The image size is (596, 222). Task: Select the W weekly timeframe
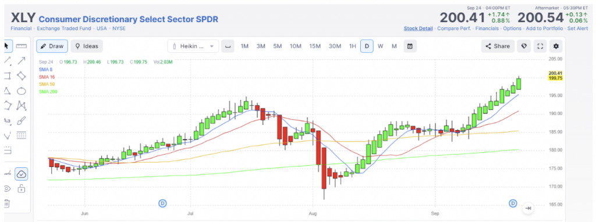tap(381, 46)
